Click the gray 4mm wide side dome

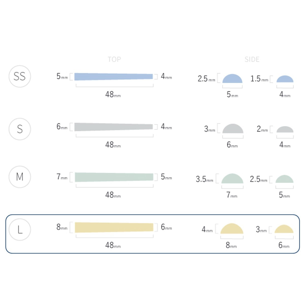click(x=285, y=130)
